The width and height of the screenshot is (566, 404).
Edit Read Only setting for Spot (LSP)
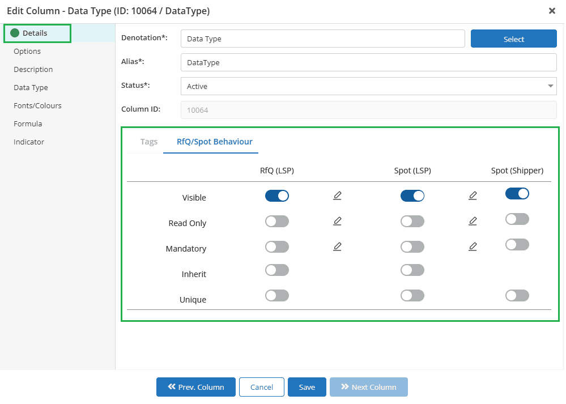coord(473,221)
